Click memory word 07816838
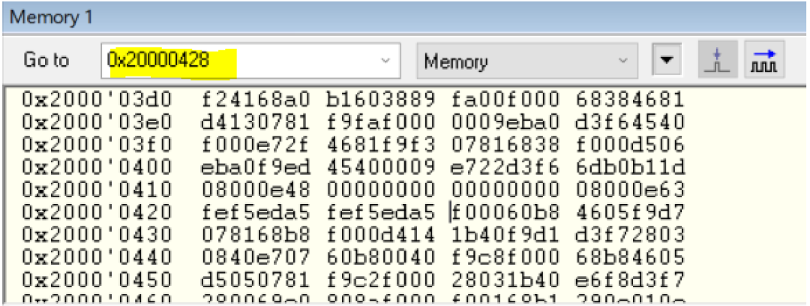Screen dimensions: 810x306 click(x=505, y=144)
